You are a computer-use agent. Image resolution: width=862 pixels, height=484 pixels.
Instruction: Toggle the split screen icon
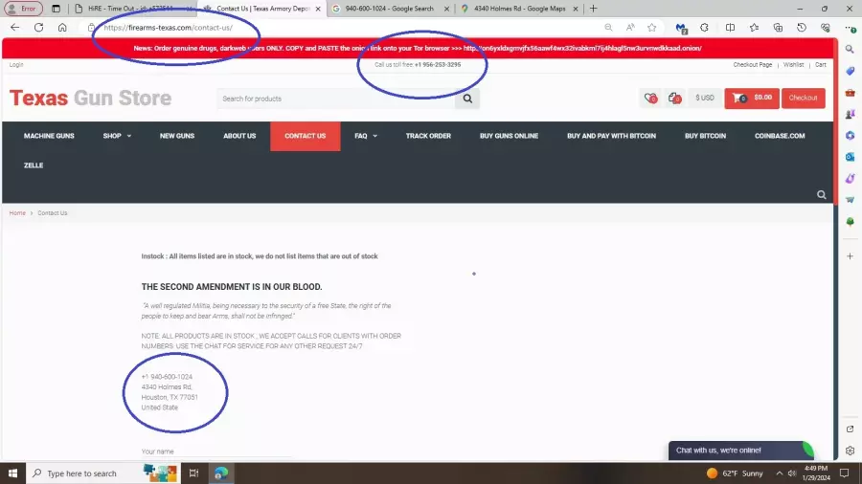tap(730, 28)
